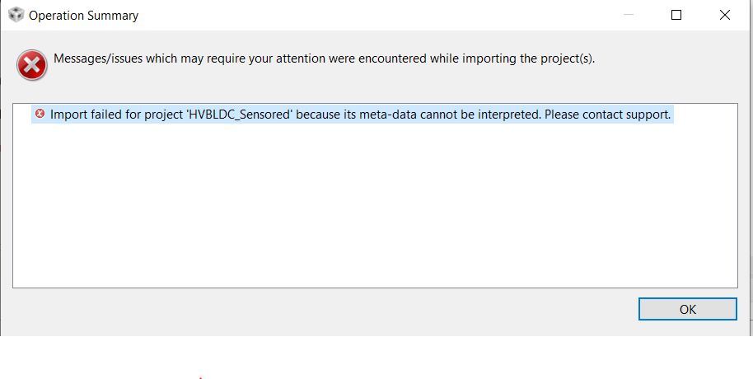
Task: Close the Operation Summary dialog
Action: (724, 15)
